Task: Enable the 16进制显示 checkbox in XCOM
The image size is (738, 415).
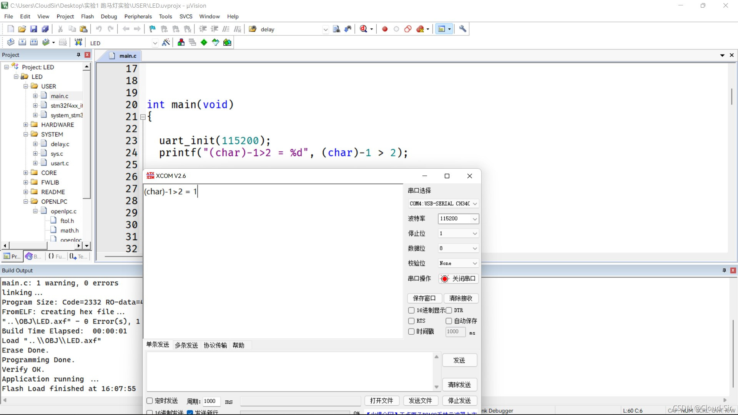Action: 411,310
